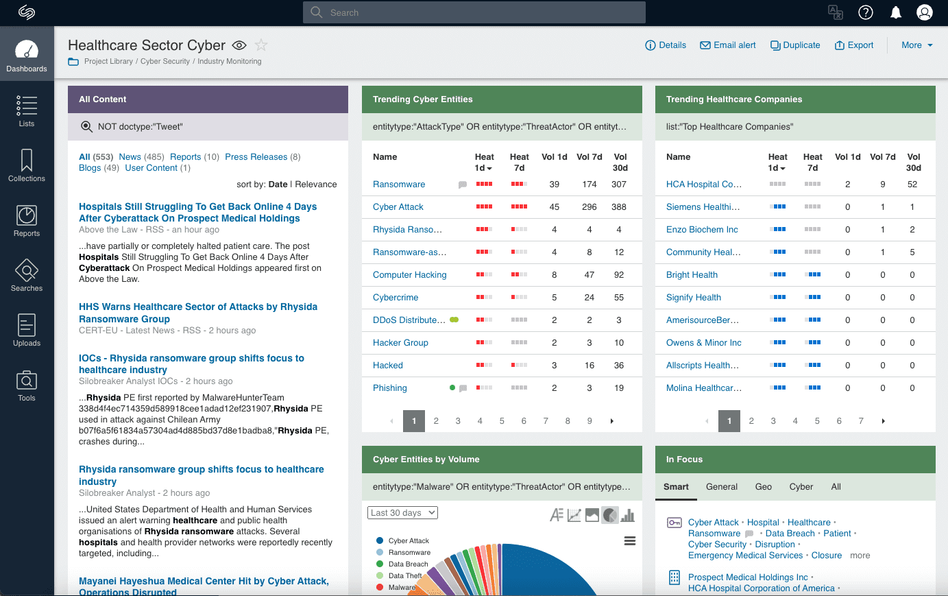The image size is (948, 596).
Task: Click the key icon in In Focus
Action: tap(674, 523)
